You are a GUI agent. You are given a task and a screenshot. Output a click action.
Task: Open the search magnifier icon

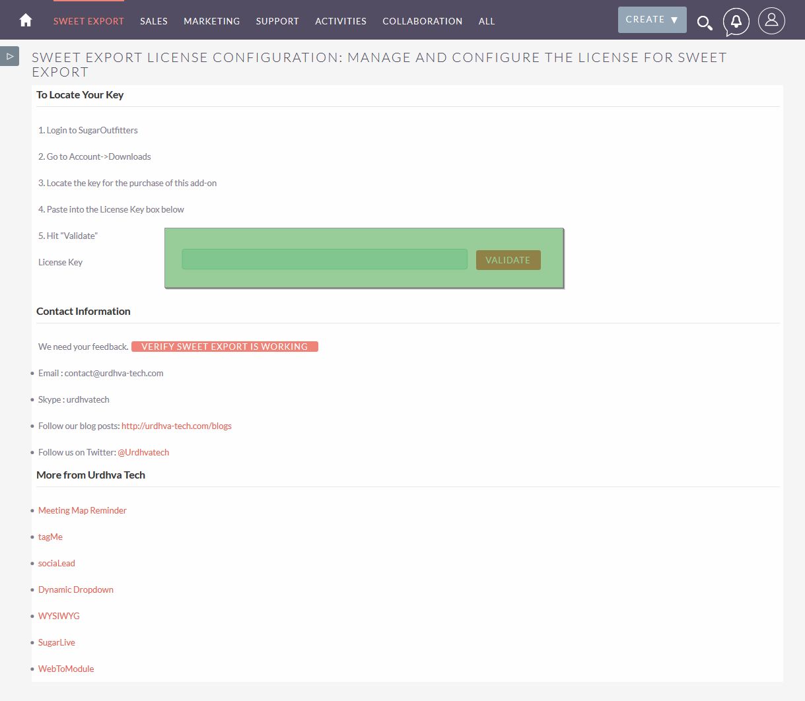click(705, 23)
